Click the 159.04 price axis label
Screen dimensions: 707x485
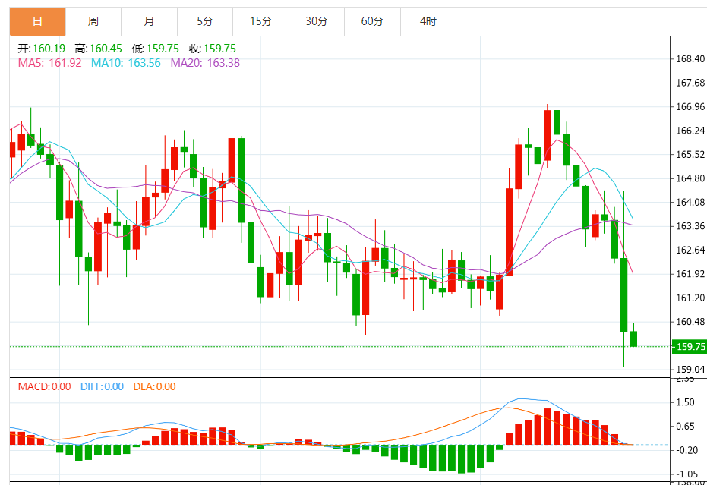click(x=690, y=369)
